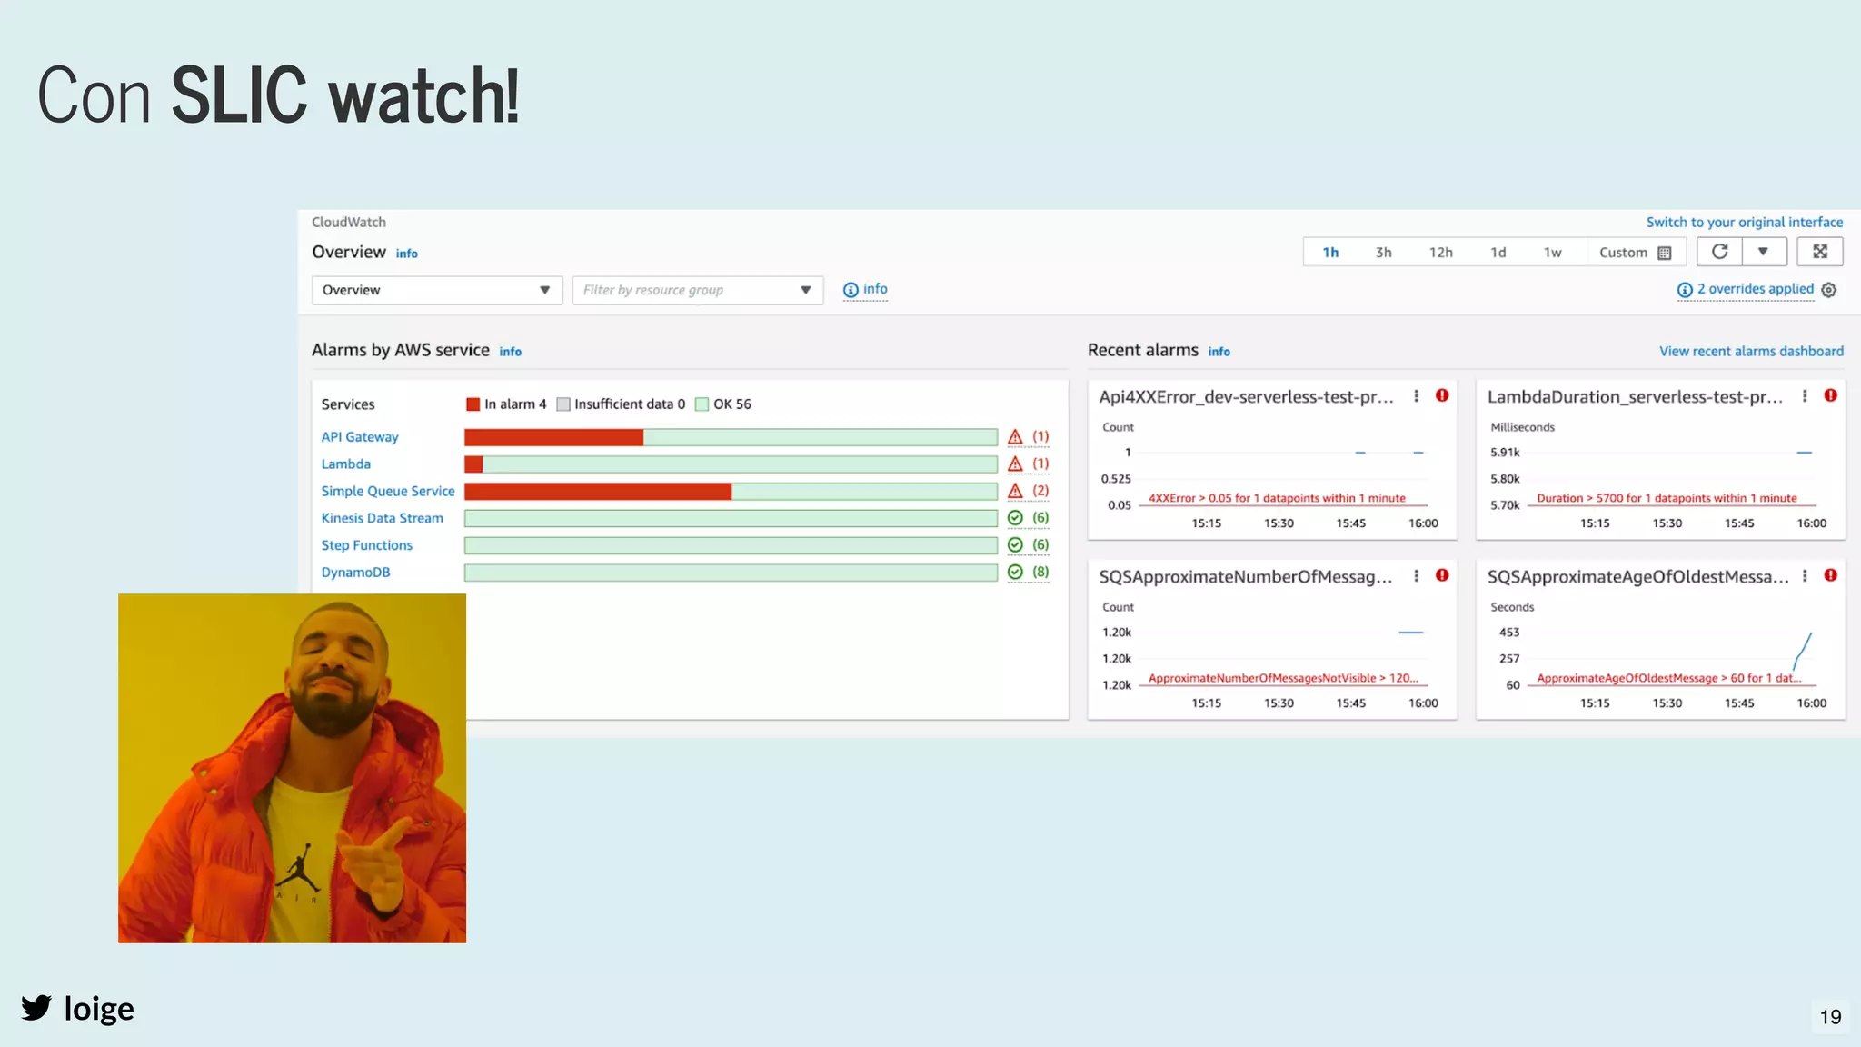Click Switch to your original interface
Viewport: 1861px width, 1047px height.
click(1744, 222)
